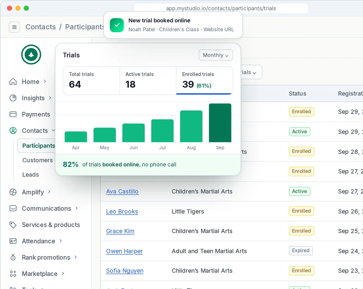
Task: Click the Marketplace grid icon
Action: coord(13,274)
